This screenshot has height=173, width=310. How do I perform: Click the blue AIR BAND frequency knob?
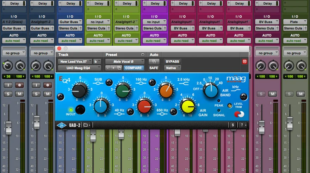tap(211, 91)
